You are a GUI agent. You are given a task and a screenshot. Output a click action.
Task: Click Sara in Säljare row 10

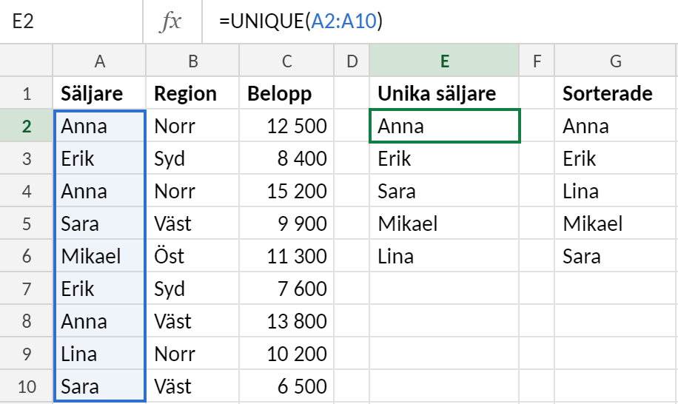coord(99,386)
